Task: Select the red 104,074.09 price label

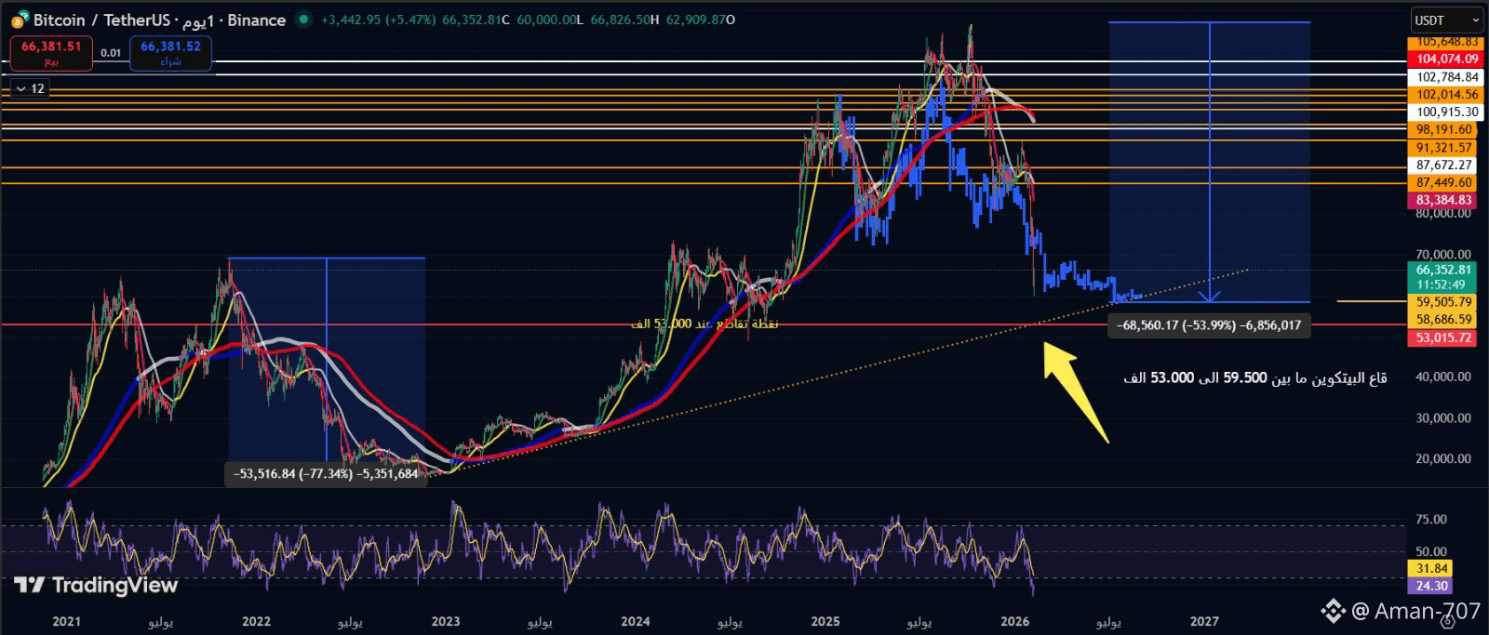Action: 1447,59
